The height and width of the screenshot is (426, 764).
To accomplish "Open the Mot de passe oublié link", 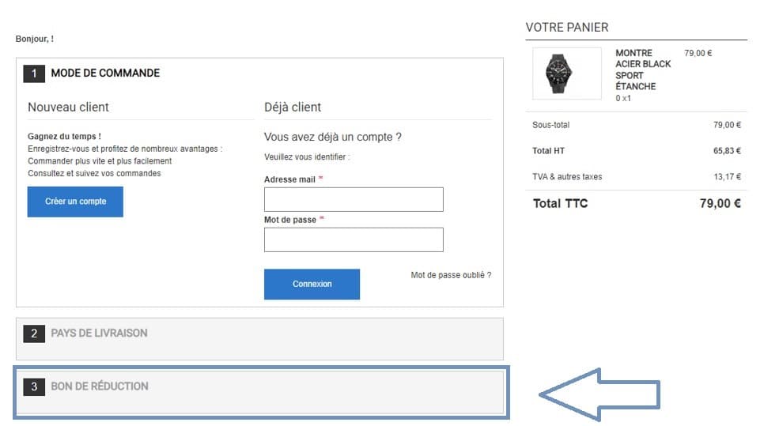I will click(x=451, y=275).
